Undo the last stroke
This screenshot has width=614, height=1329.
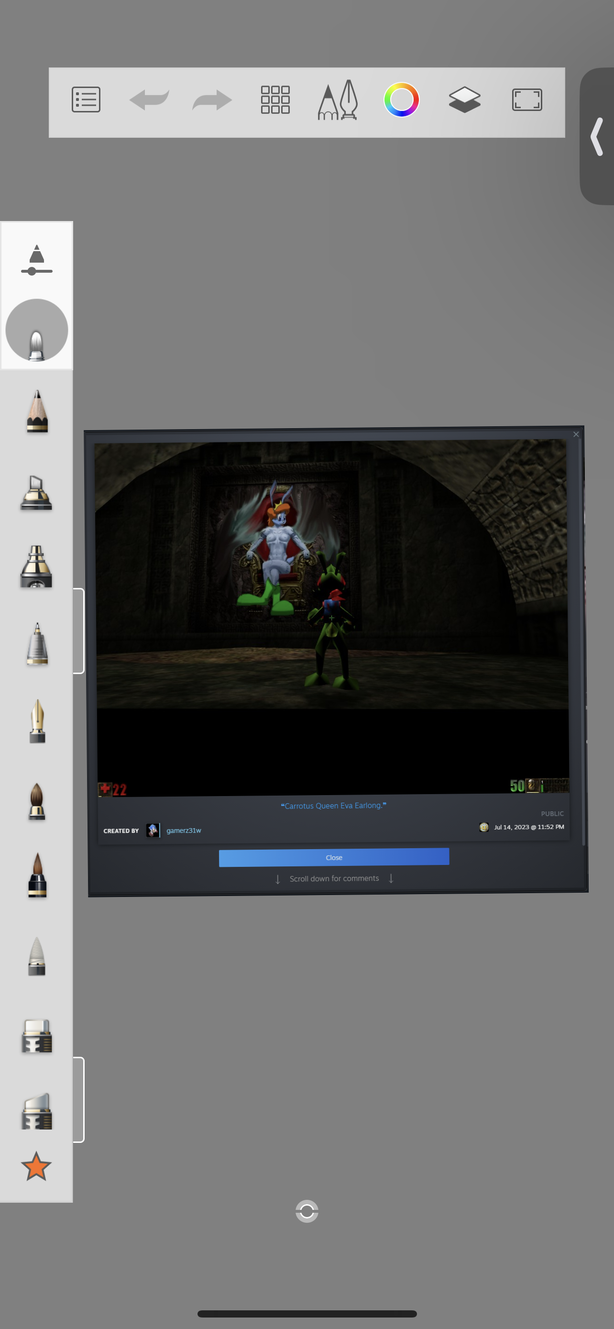(149, 100)
